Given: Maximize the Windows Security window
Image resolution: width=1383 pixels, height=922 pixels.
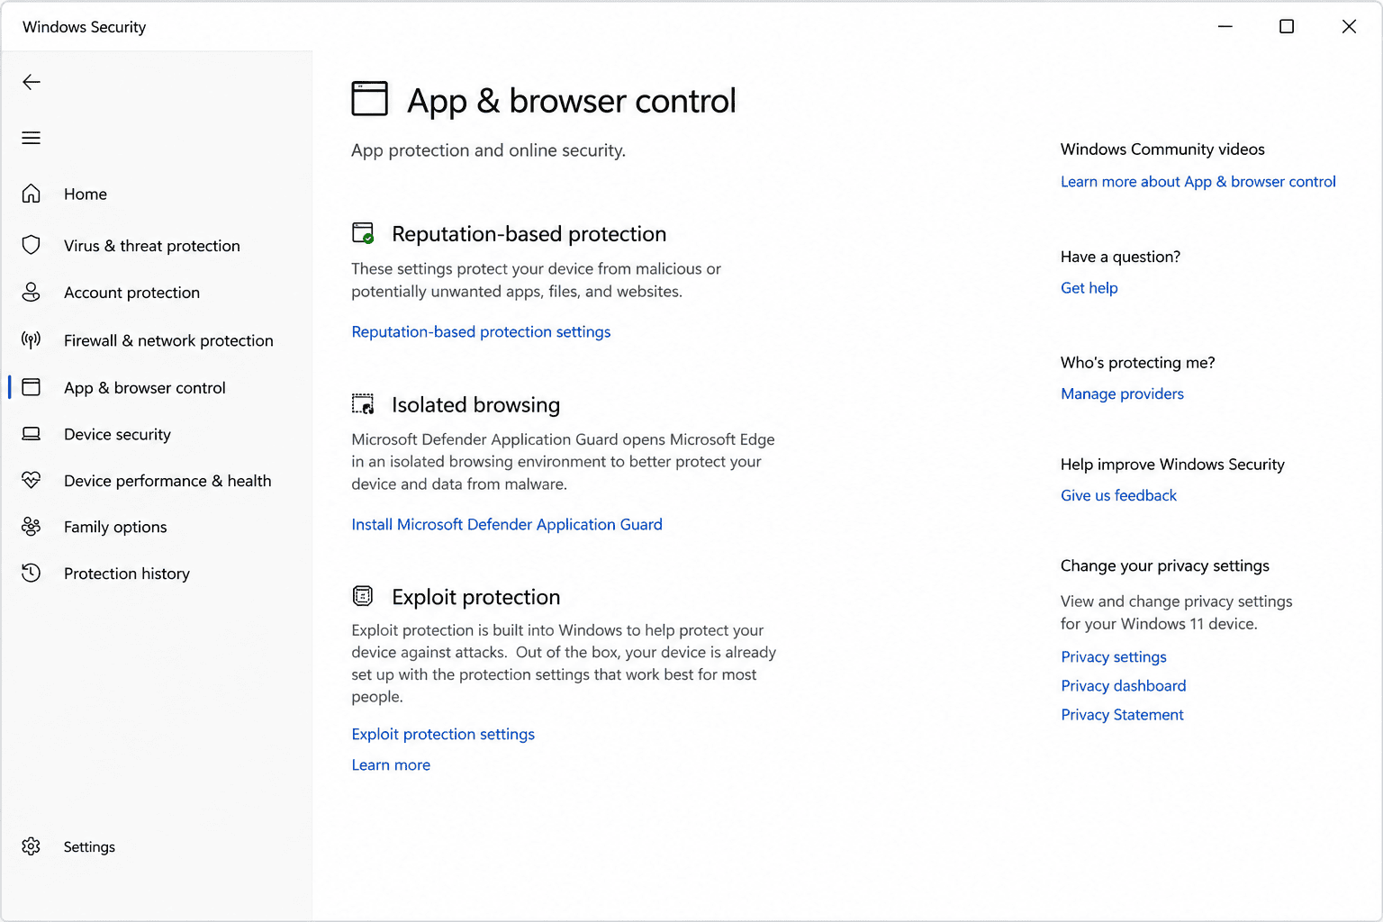Looking at the screenshot, I should [x=1287, y=26].
